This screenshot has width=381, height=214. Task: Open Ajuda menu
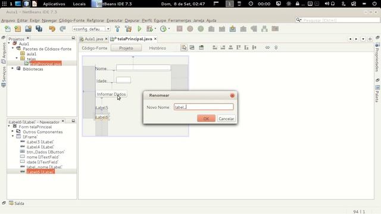(211, 21)
